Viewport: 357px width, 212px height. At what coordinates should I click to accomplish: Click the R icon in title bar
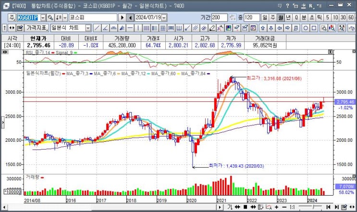coord(311,6)
